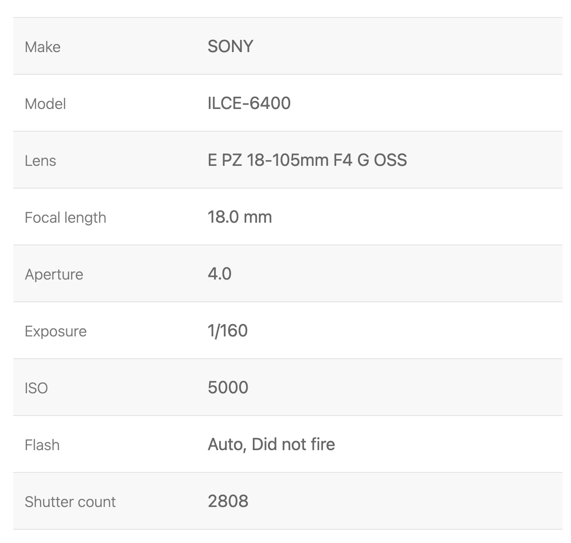Select the 2808 shutter count value
Viewport: 571px width, 543px height.
[x=228, y=501]
